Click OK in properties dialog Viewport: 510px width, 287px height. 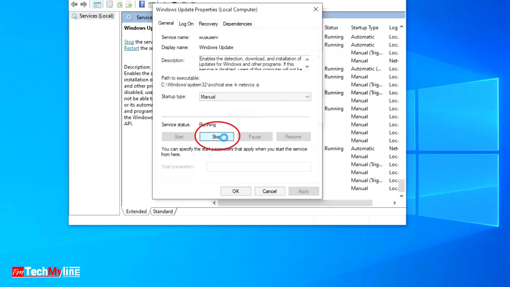(x=236, y=191)
